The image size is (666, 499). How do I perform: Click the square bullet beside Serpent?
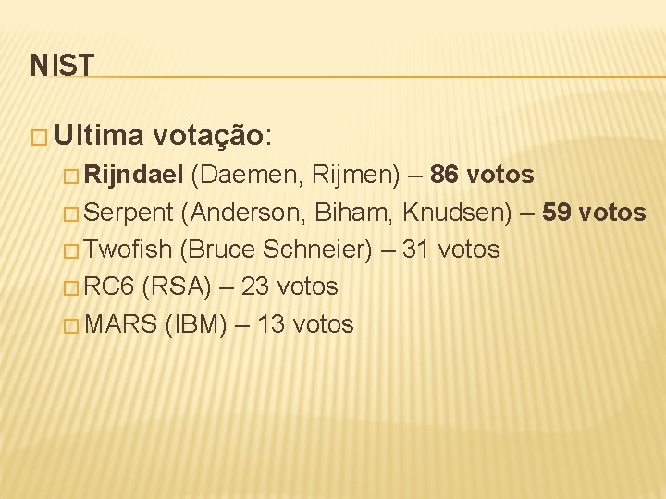[71, 213]
